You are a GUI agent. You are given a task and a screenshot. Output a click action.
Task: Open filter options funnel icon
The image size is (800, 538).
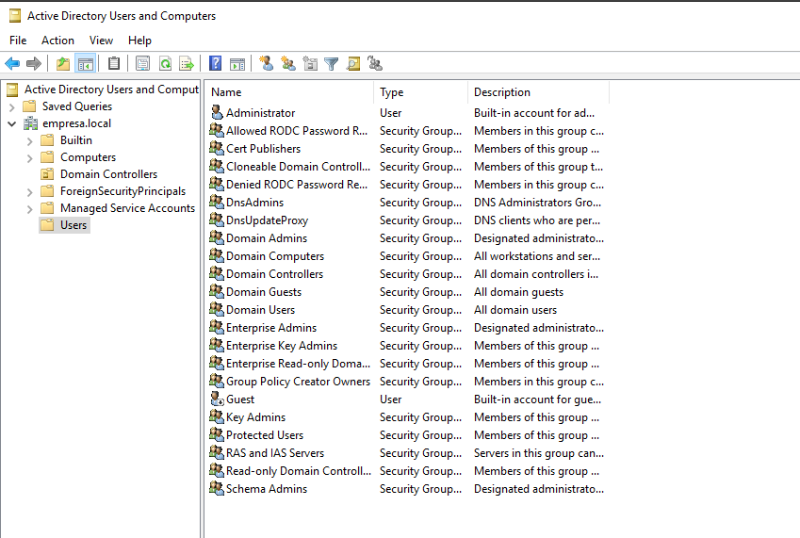332,64
